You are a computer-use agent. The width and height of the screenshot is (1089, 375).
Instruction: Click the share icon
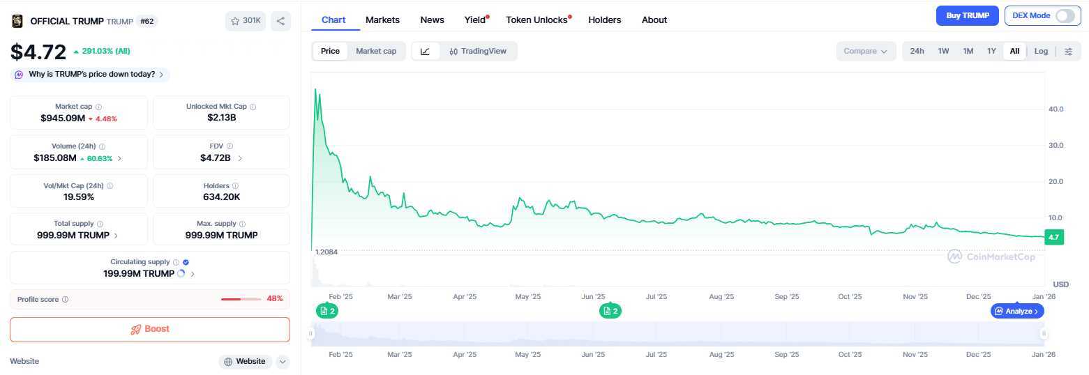point(280,21)
